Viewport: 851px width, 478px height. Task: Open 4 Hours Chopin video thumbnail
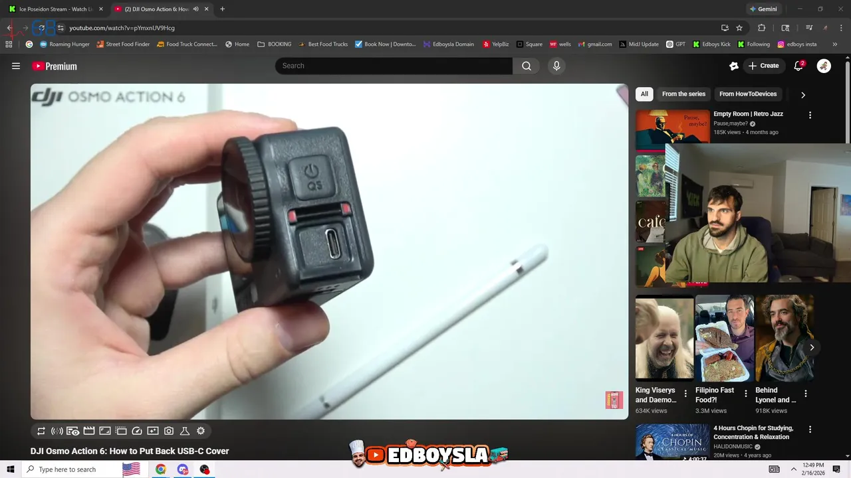click(x=672, y=442)
